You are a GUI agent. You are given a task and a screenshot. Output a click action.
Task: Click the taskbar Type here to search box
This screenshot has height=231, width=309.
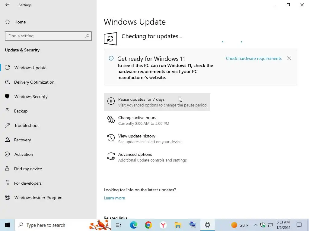point(63,225)
